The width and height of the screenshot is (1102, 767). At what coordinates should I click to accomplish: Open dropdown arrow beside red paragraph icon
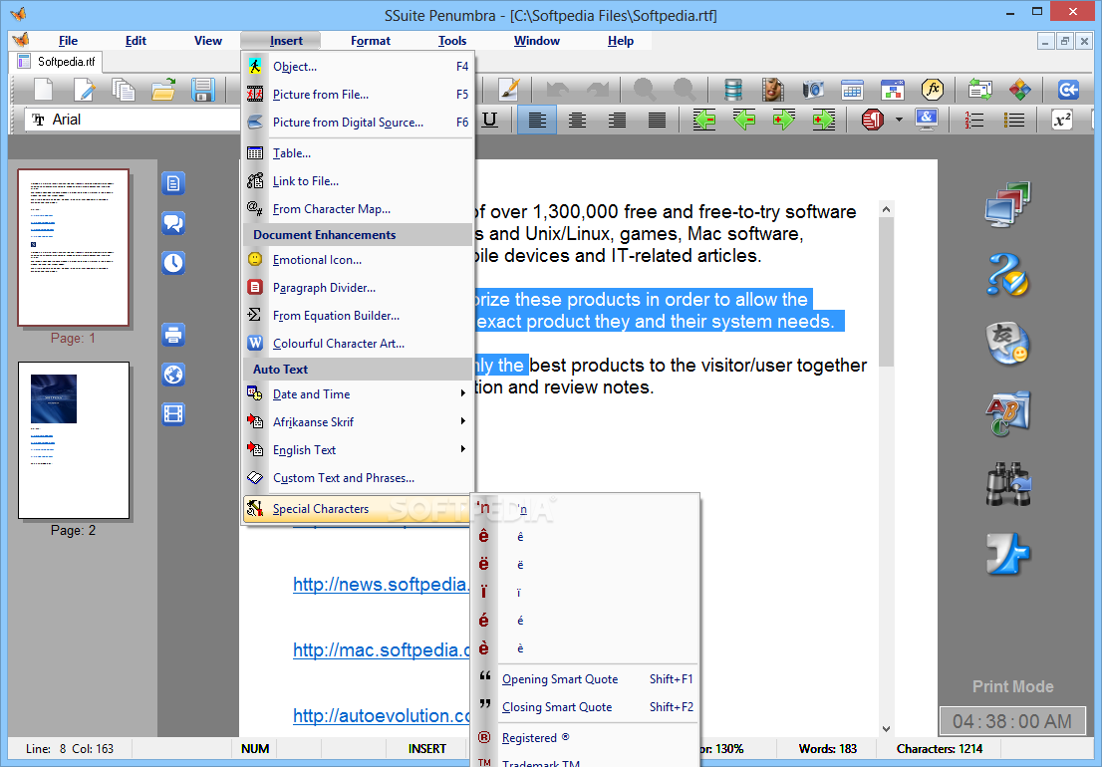pos(899,121)
